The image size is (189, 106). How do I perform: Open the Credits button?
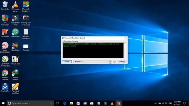[67, 62]
